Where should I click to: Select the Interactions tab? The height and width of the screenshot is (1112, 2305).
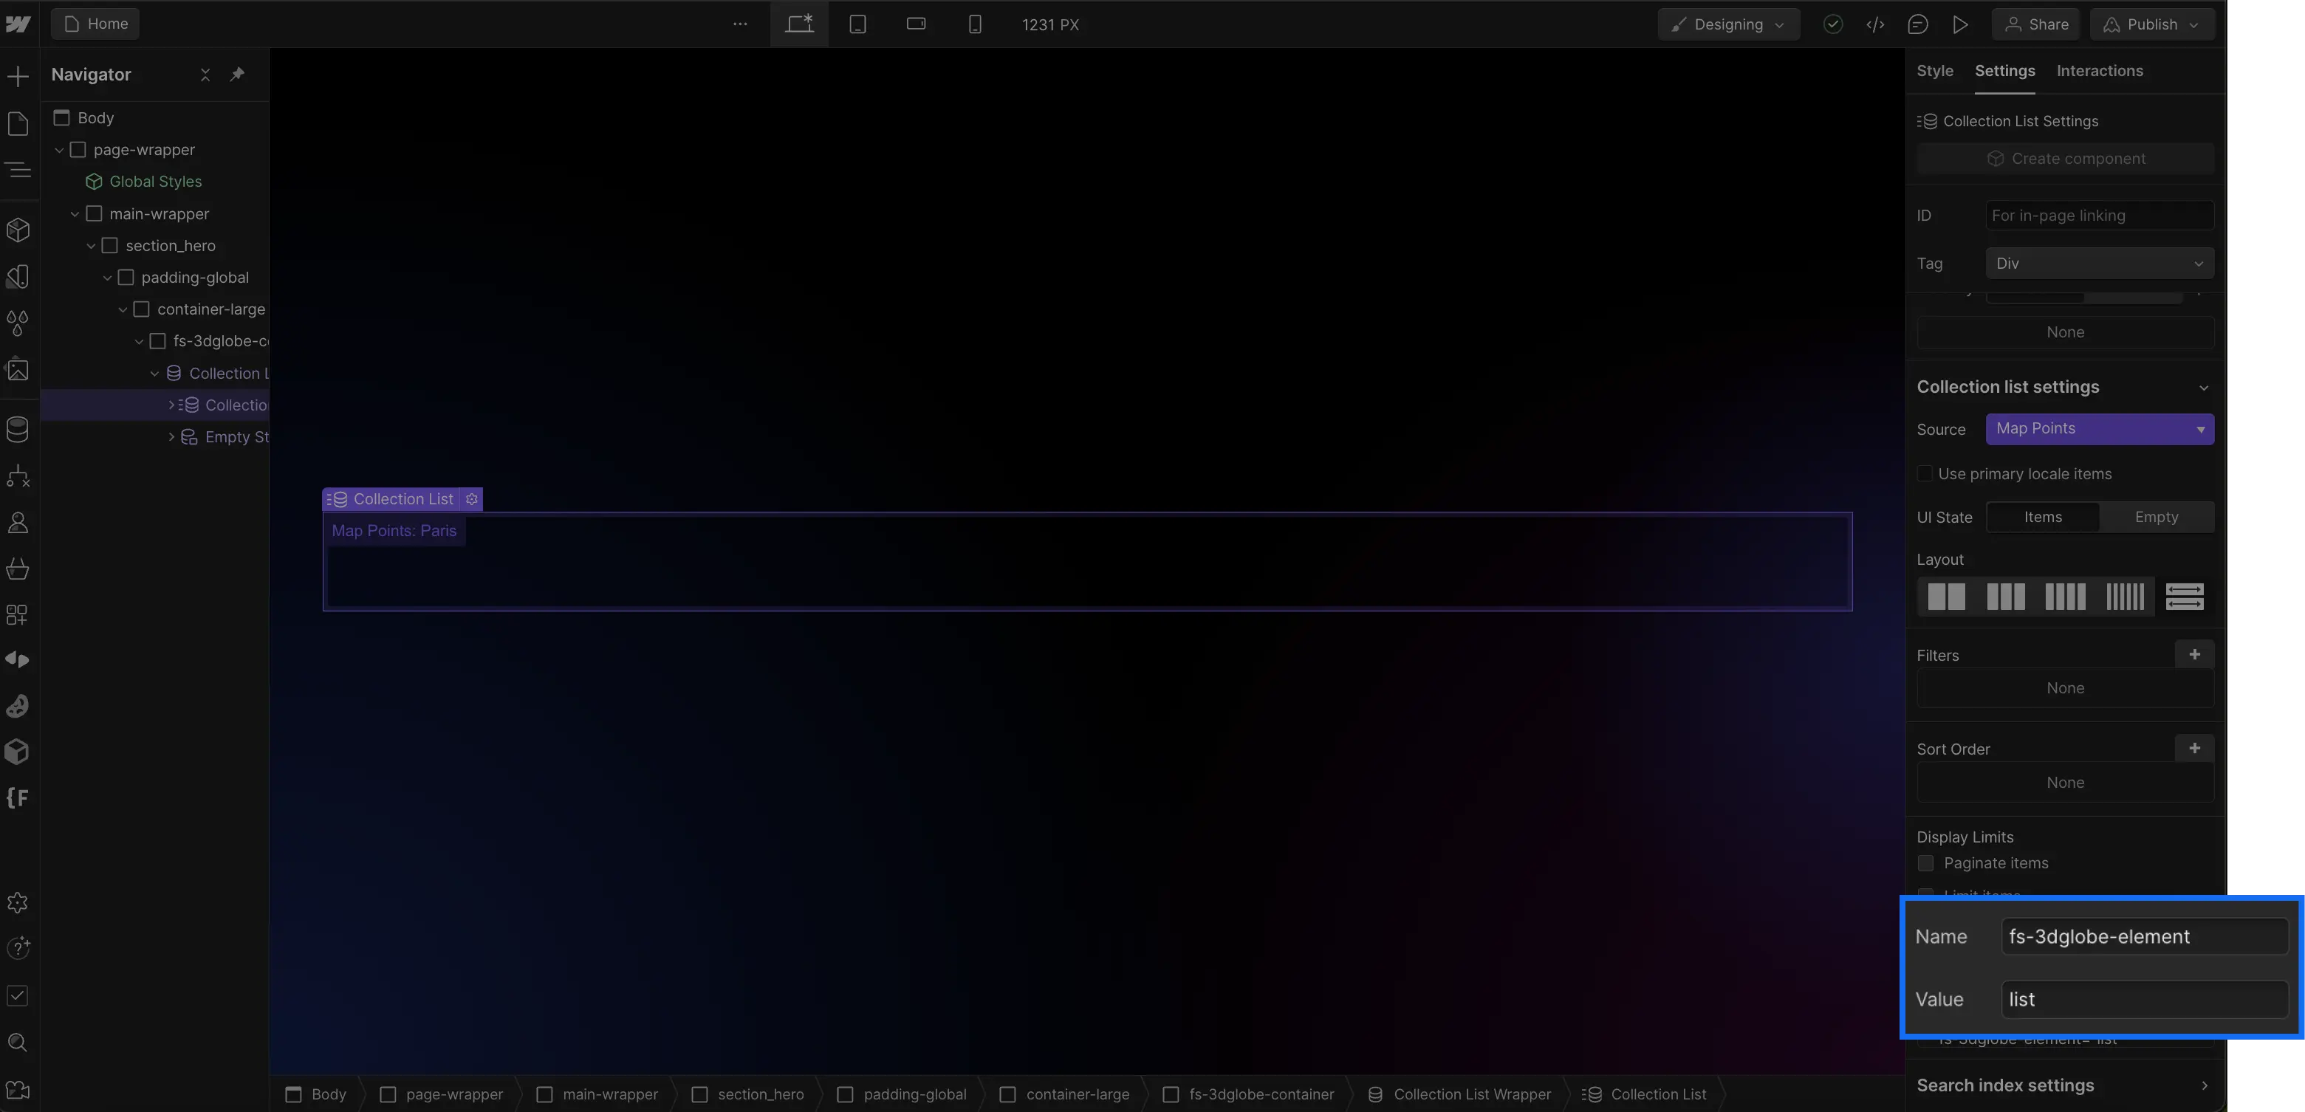[x=2099, y=69]
